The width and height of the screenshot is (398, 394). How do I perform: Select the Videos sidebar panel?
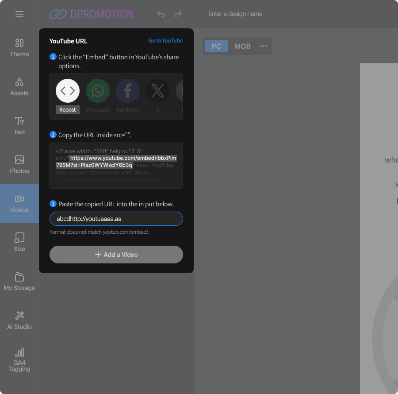click(x=19, y=204)
